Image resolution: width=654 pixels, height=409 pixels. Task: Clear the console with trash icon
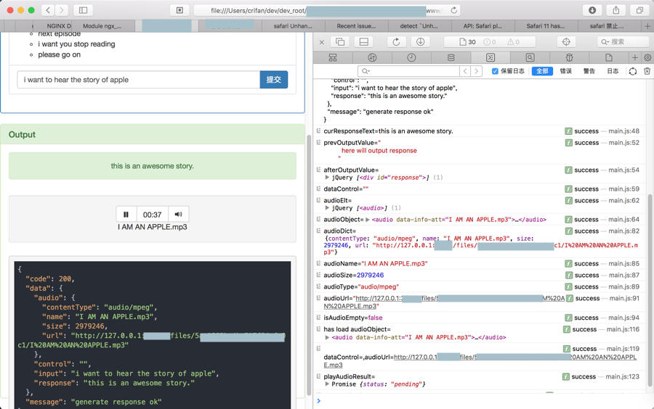tap(647, 71)
